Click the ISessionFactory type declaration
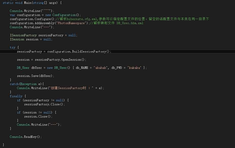The height and width of the screenshot is (148, 235). click(x=23, y=35)
